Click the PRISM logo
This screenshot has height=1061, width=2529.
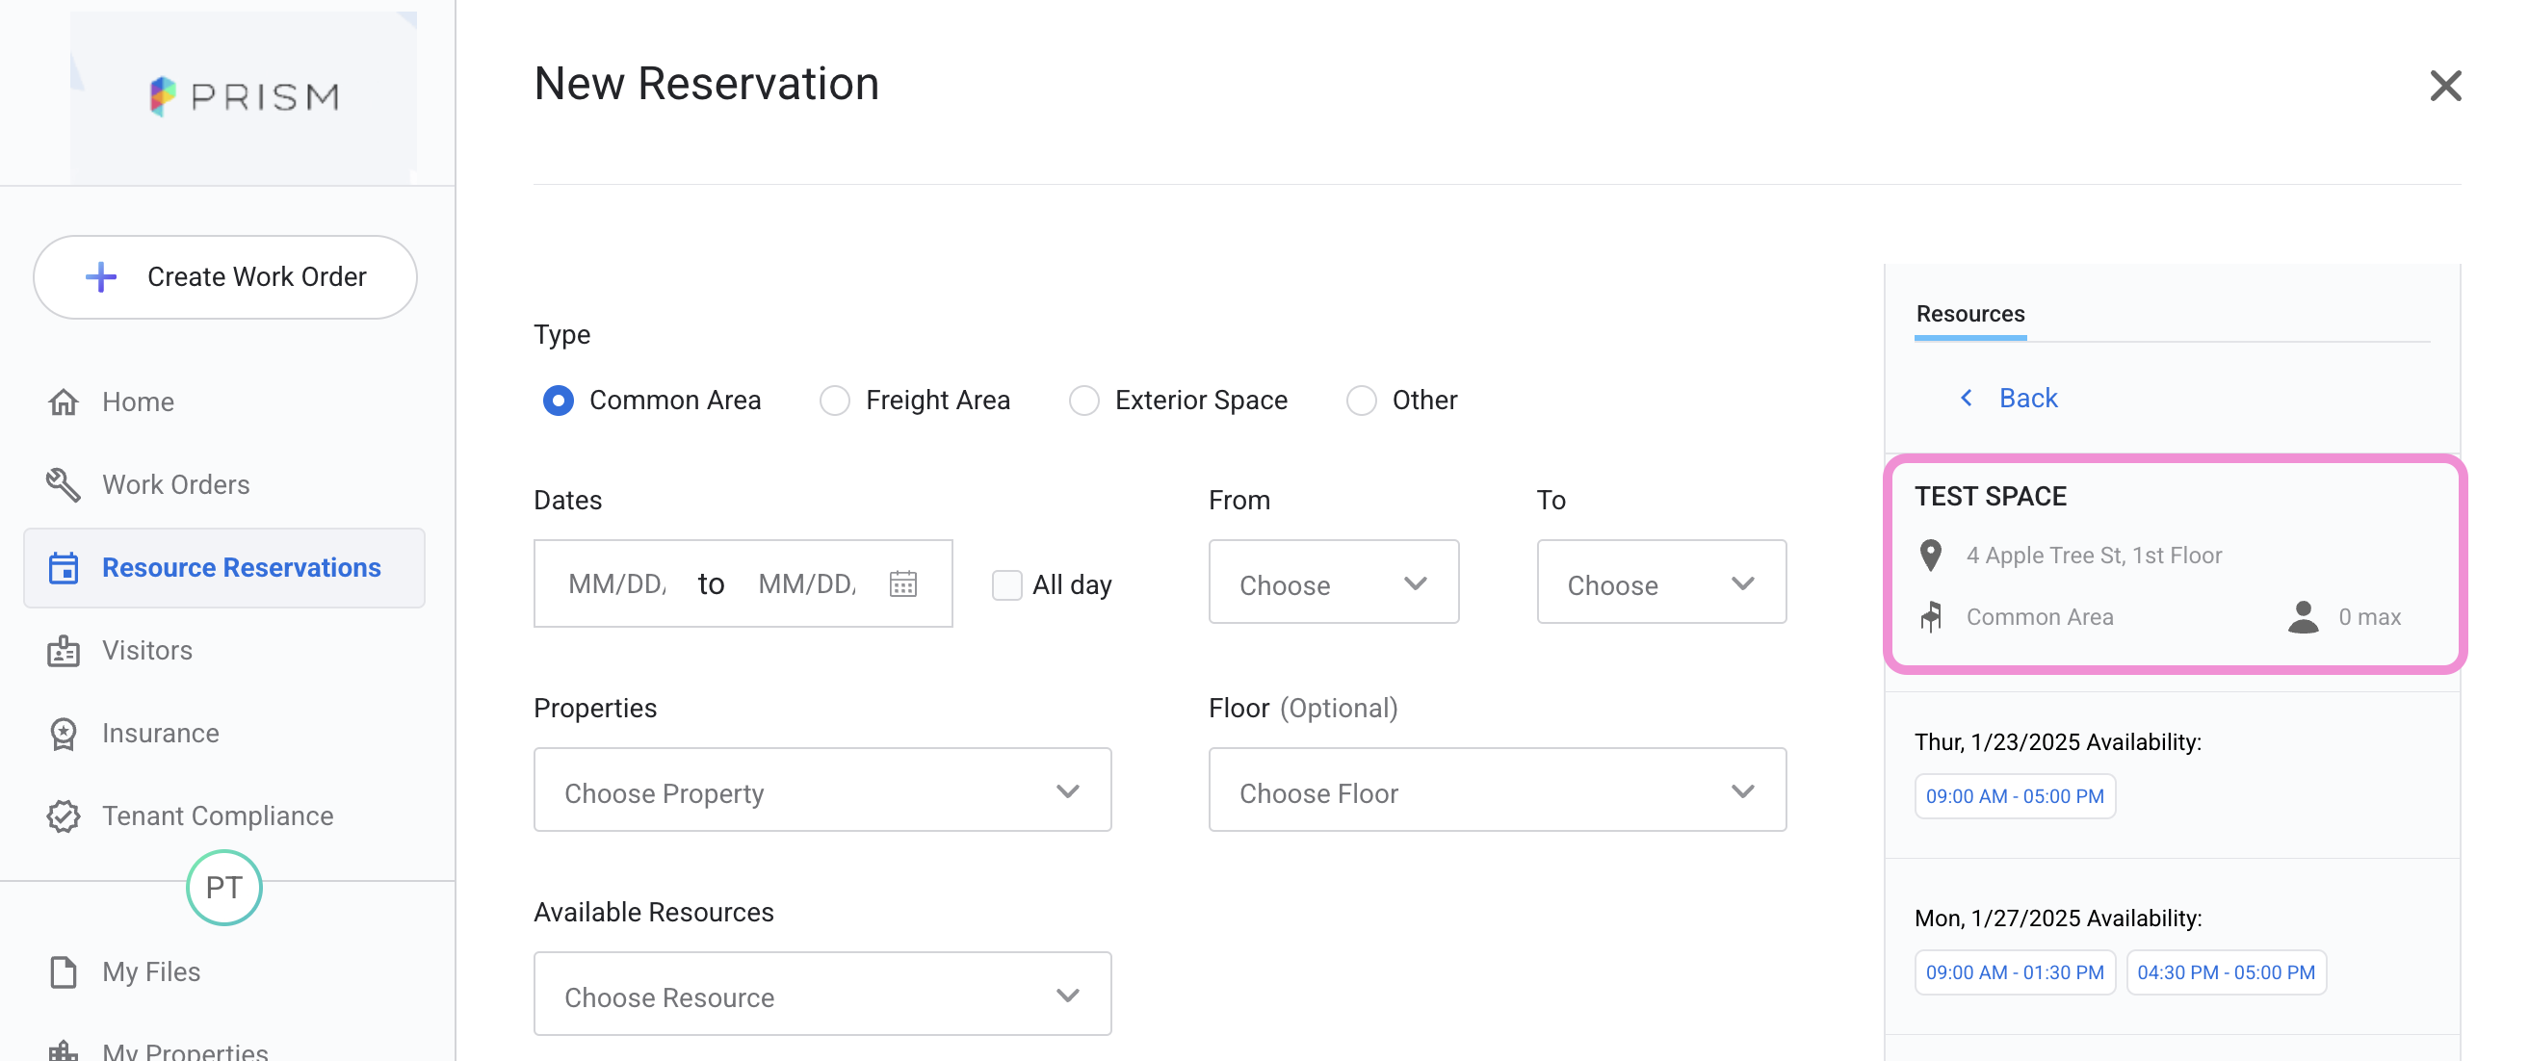[244, 96]
